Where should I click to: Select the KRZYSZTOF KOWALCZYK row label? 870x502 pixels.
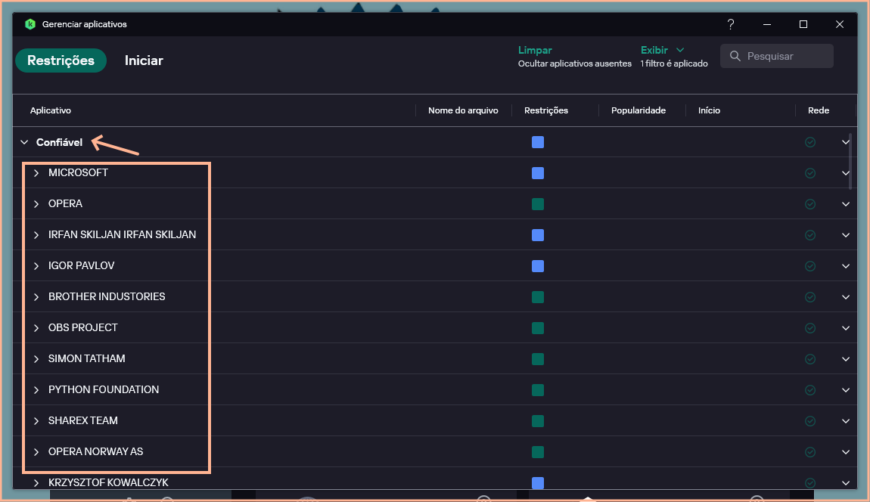point(108,482)
